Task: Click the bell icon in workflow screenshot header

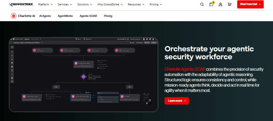Action: click(147, 39)
